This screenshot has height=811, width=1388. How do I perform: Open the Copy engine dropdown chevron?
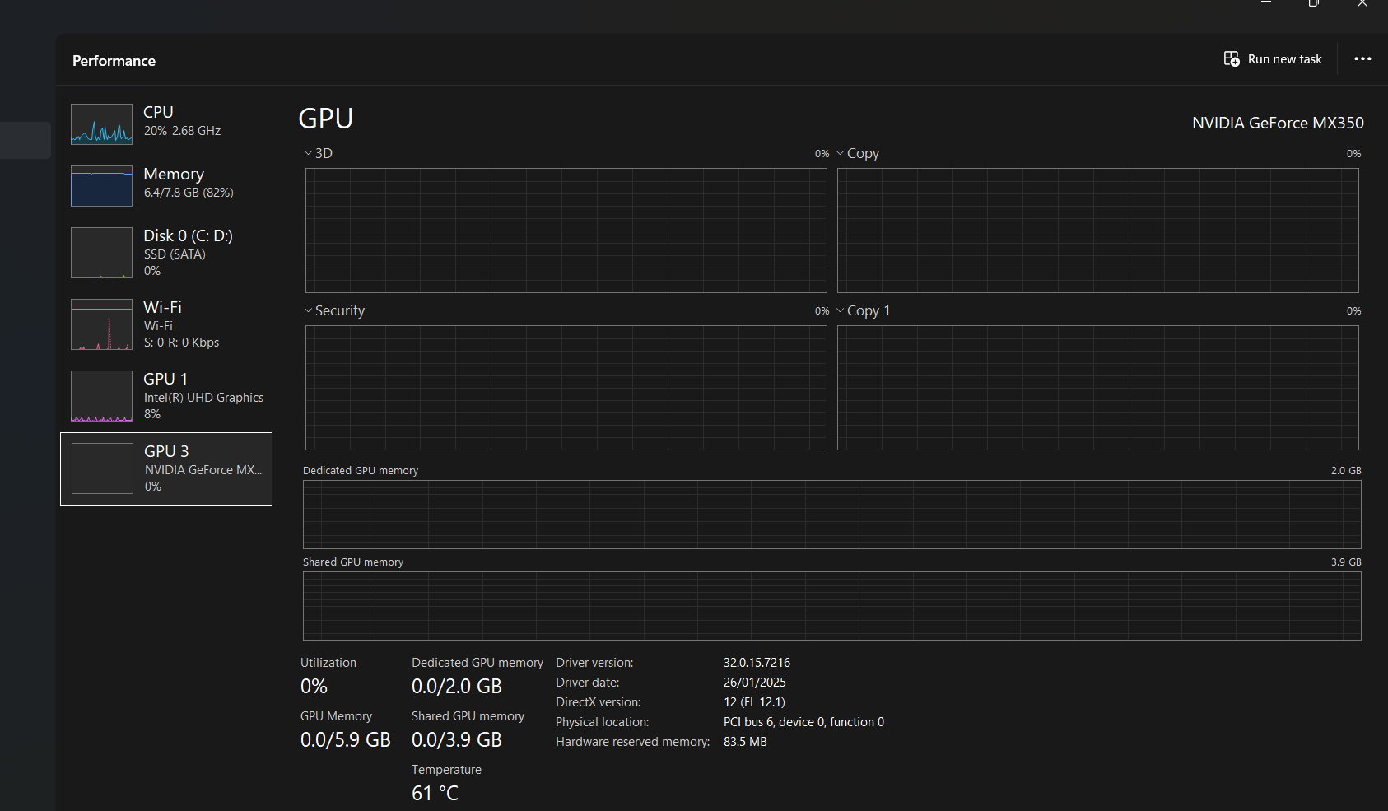[x=841, y=153]
